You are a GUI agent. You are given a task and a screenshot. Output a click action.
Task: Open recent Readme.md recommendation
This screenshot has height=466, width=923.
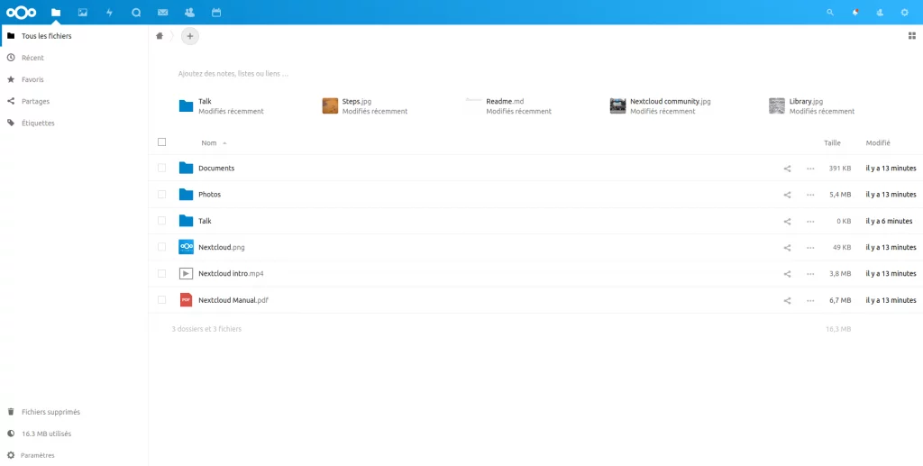(x=508, y=106)
